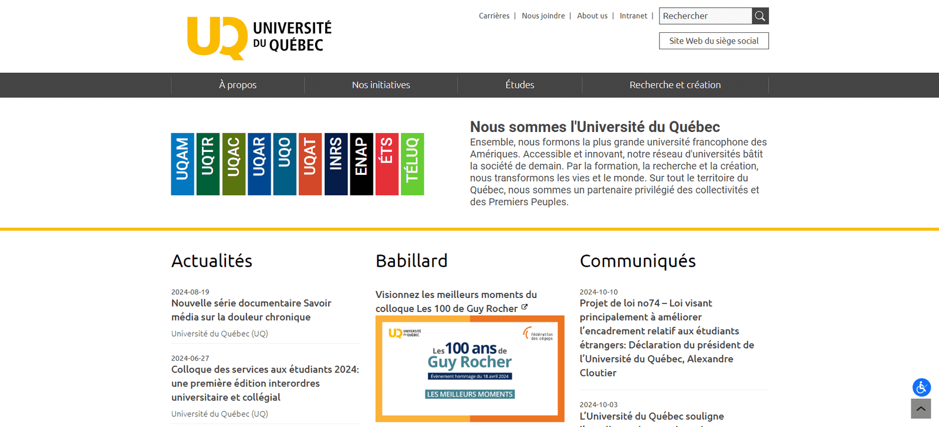Focus the Rechercher search field

705,16
